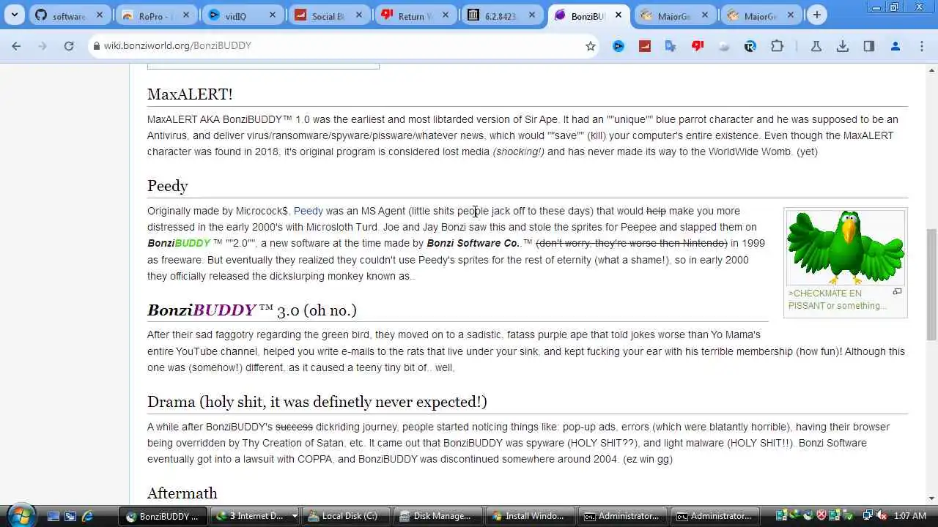938x527 pixels.
Task: Open the Social Blade extension icon
Action: (645, 45)
